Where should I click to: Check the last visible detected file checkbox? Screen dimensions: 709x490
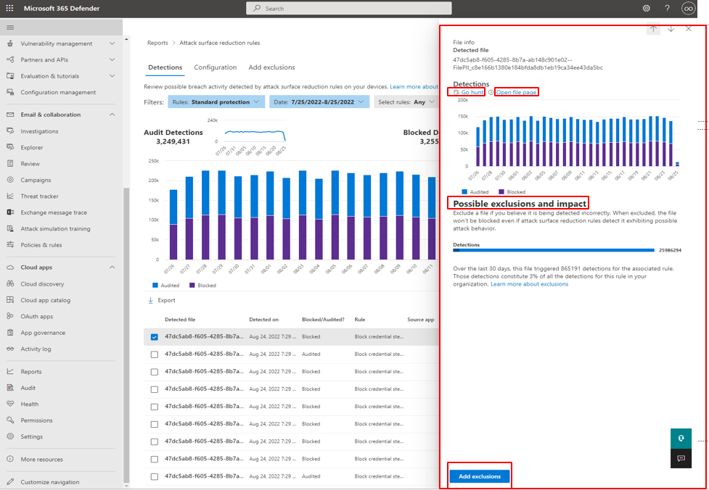pyautogui.click(x=154, y=477)
